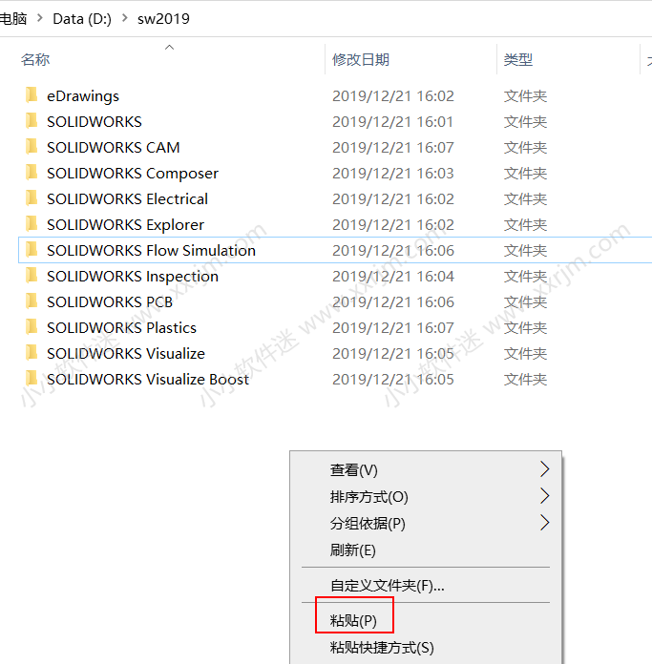Sort by the 类型 column header
The height and width of the screenshot is (664, 652).
coord(518,60)
